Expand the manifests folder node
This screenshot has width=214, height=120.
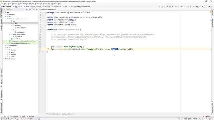[x=5, y=14]
